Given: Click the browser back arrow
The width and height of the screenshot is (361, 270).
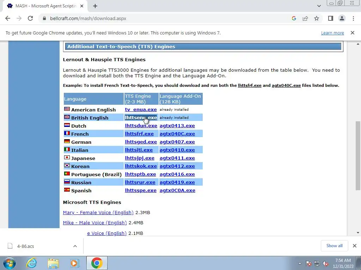Looking at the screenshot, I should pyautogui.click(x=8, y=18).
